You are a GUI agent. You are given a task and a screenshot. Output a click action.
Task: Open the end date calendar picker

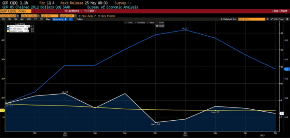(x=39, y=16)
